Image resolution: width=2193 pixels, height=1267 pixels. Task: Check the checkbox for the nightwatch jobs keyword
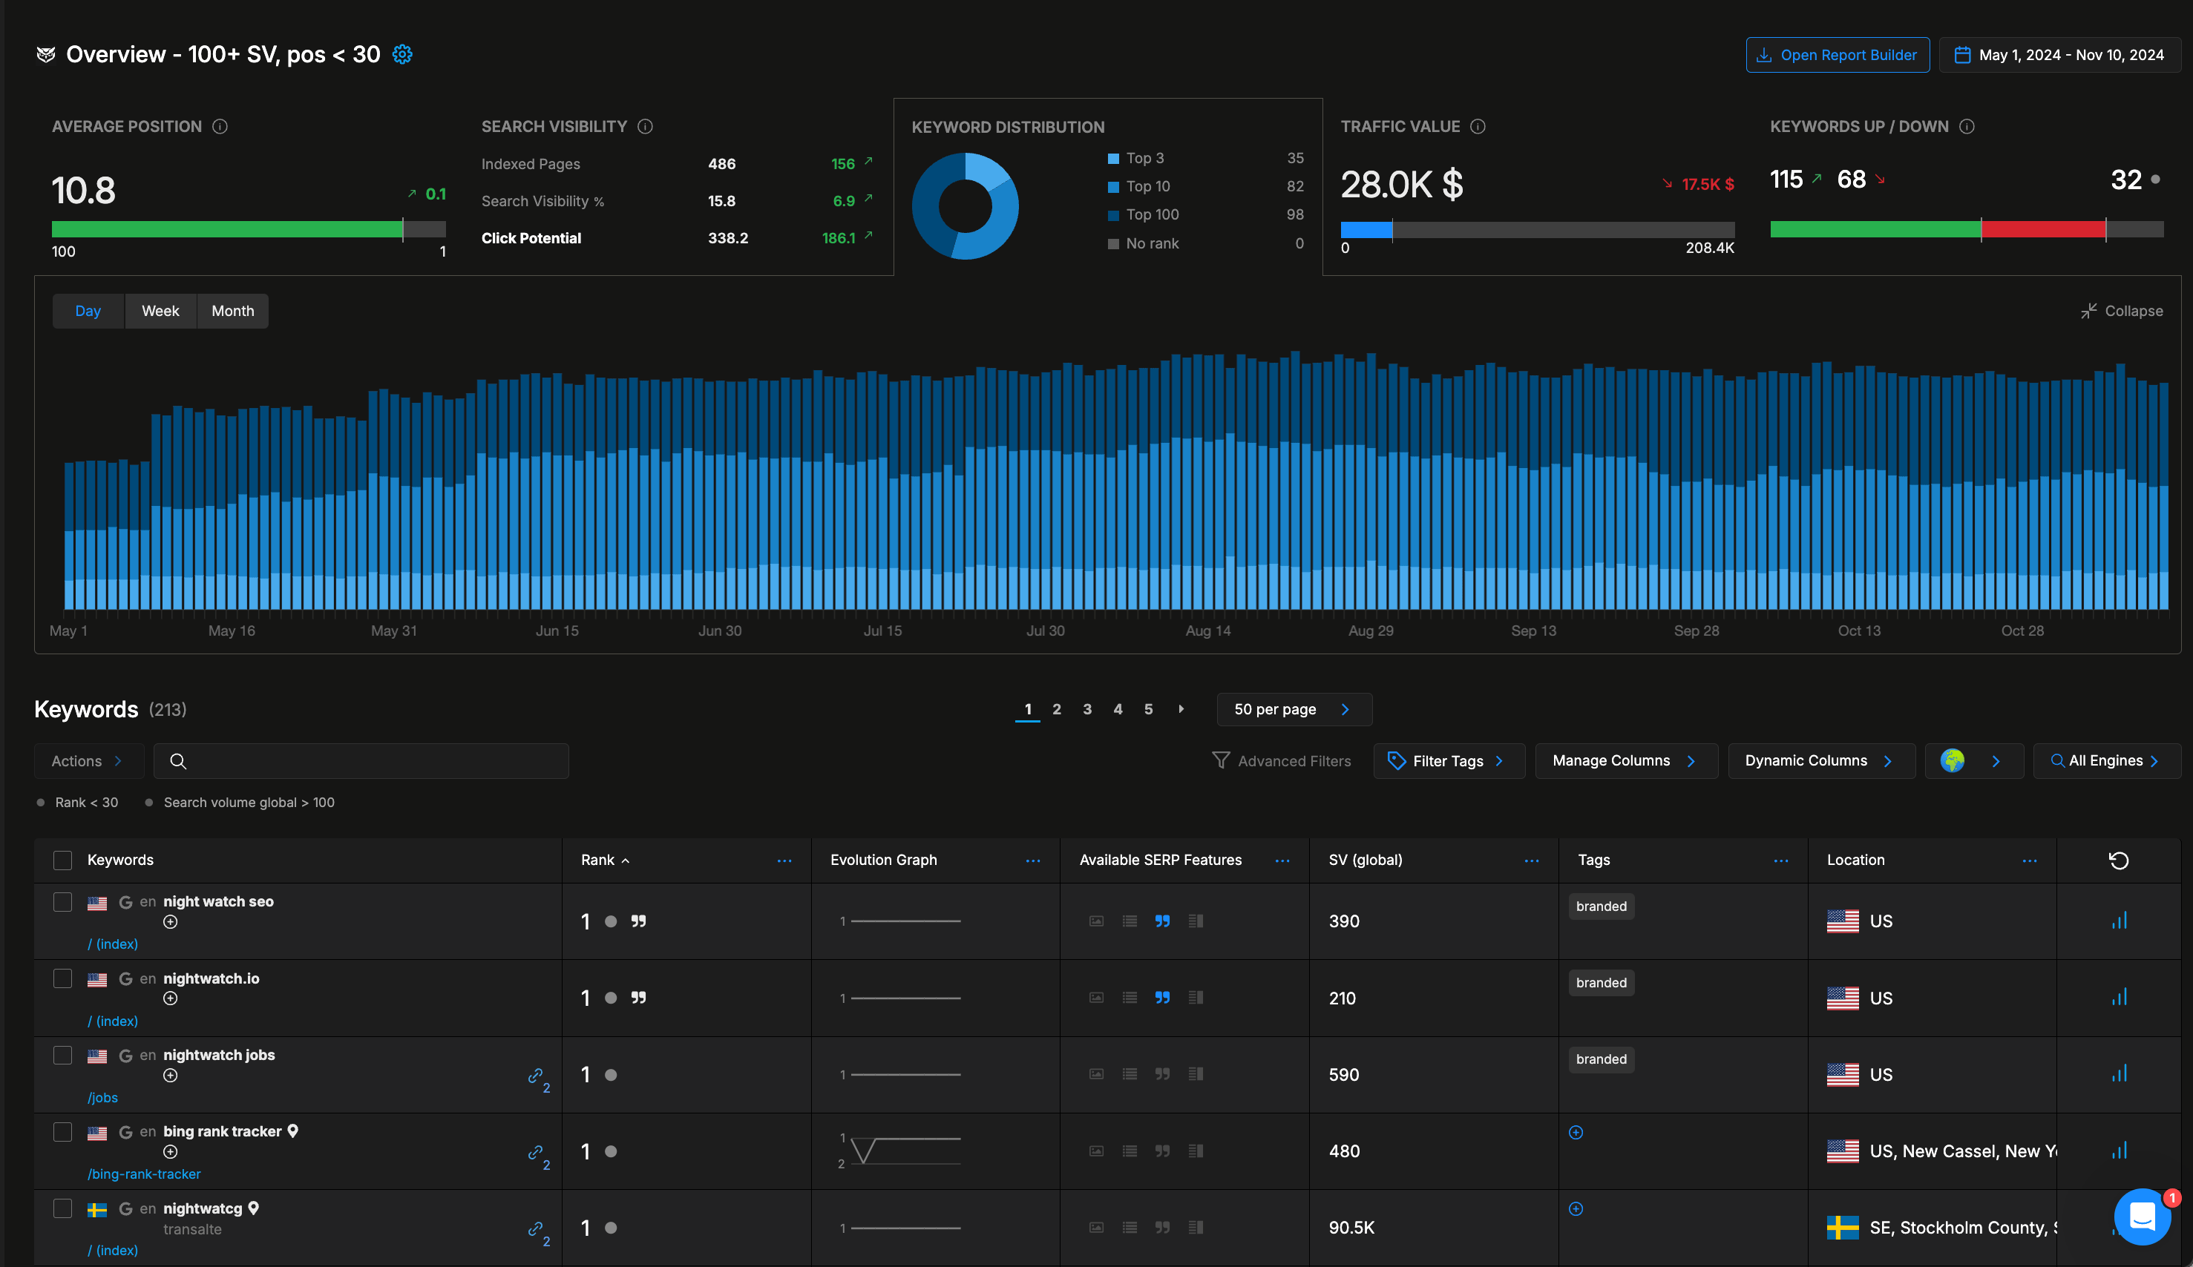click(x=62, y=1055)
